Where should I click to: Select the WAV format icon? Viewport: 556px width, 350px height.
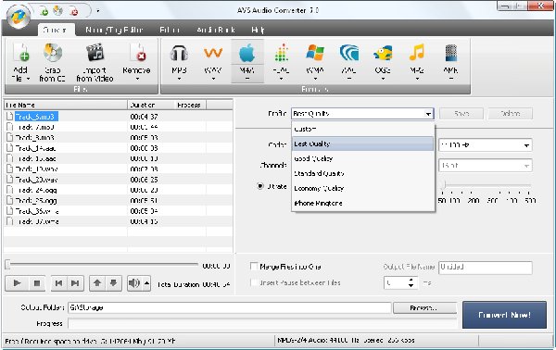click(213, 54)
